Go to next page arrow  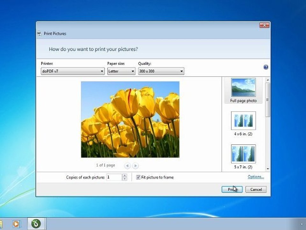pyautogui.click(x=135, y=166)
